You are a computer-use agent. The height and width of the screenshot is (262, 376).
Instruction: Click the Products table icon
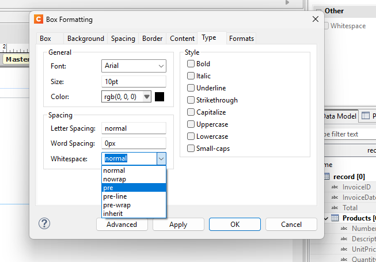(335, 218)
